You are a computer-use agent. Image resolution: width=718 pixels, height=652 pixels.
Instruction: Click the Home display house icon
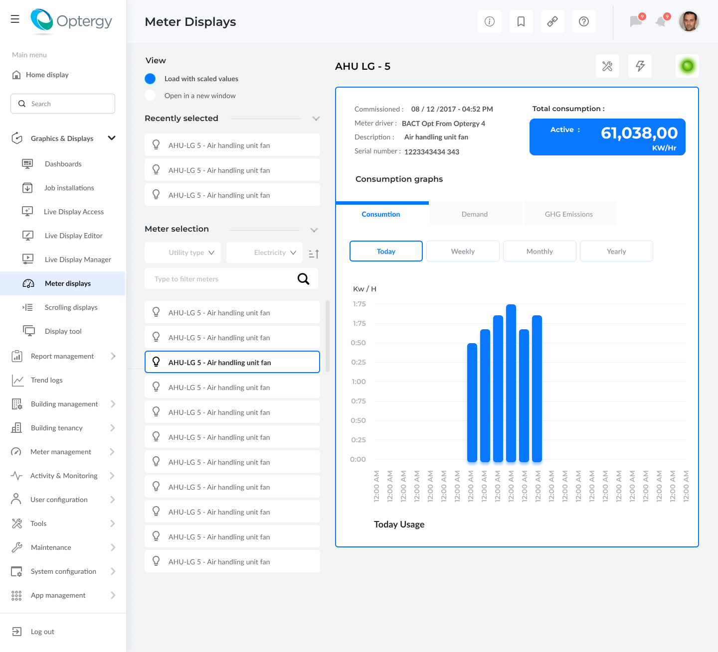pos(16,75)
